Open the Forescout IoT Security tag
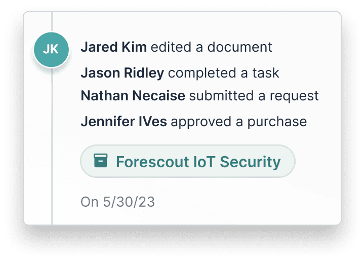 tap(187, 162)
